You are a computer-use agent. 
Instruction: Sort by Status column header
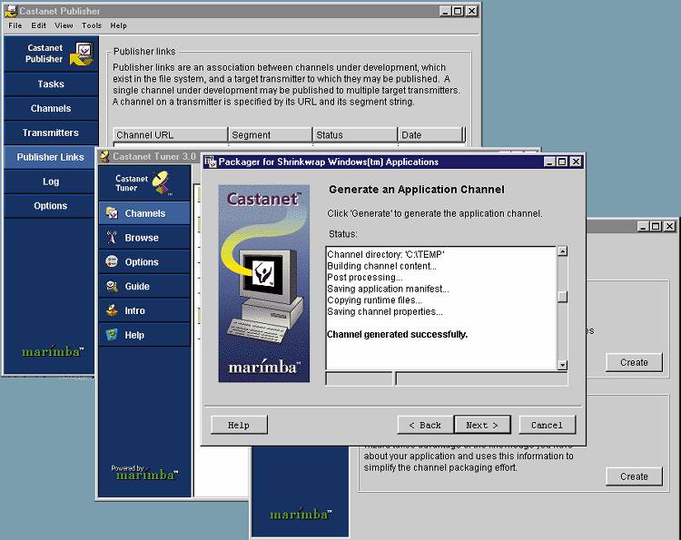pyautogui.click(x=355, y=135)
